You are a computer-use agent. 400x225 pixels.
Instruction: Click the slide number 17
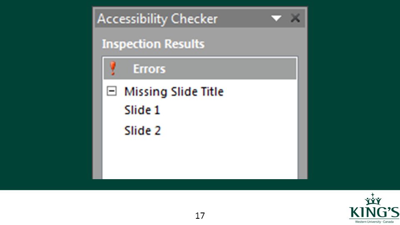pos(200,216)
